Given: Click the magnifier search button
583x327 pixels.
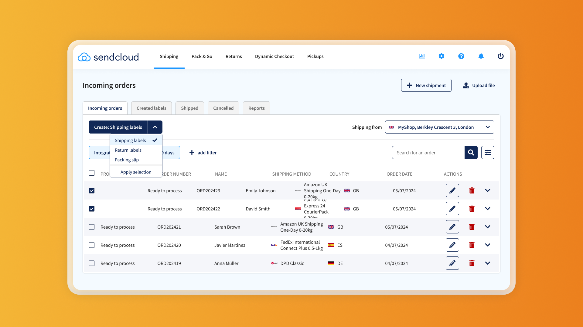Looking at the screenshot, I should (471, 153).
